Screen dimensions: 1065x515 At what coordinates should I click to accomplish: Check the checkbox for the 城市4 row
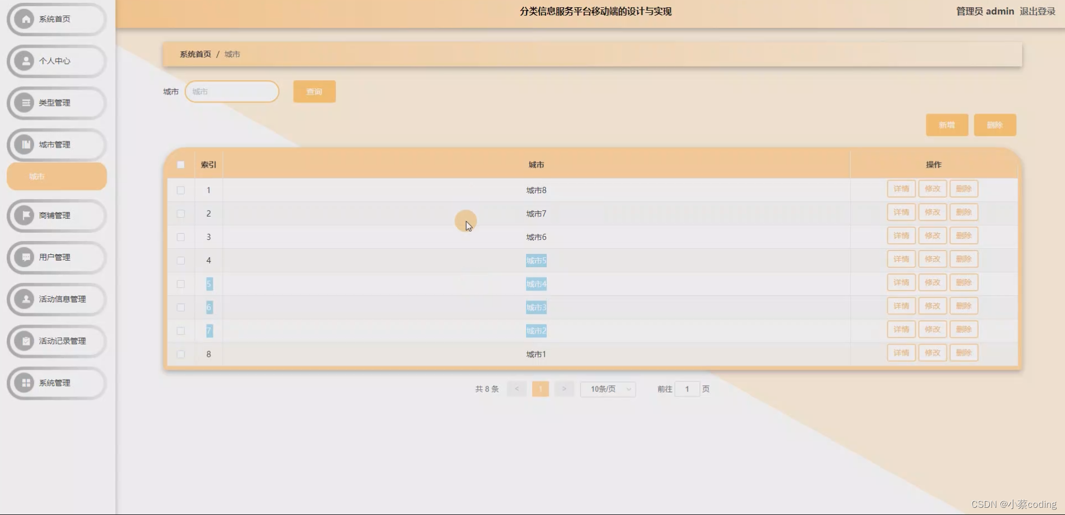[x=180, y=283]
